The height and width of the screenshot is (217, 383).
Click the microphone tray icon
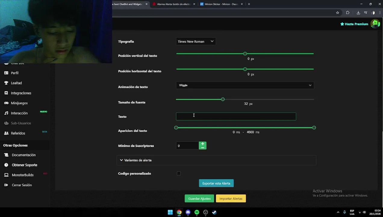coord(344,212)
